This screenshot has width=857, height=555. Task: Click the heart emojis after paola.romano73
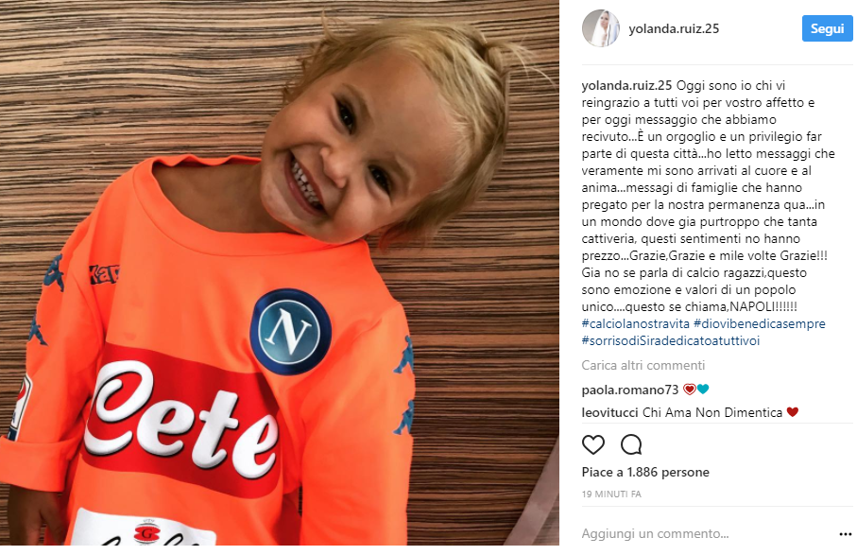695,390
